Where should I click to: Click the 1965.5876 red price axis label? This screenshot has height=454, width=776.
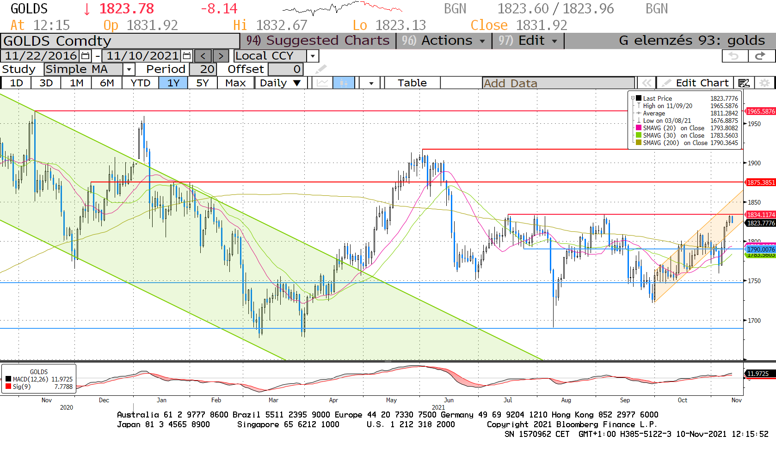[x=761, y=111]
